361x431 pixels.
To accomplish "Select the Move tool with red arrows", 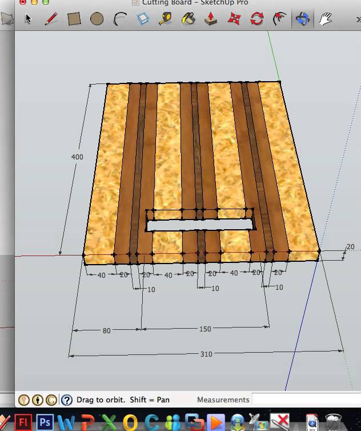I will coord(234,19).
